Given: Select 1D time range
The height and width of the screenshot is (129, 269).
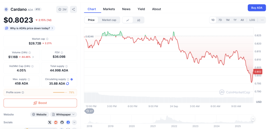Looking at the screenshot, I should click(213, 20).
